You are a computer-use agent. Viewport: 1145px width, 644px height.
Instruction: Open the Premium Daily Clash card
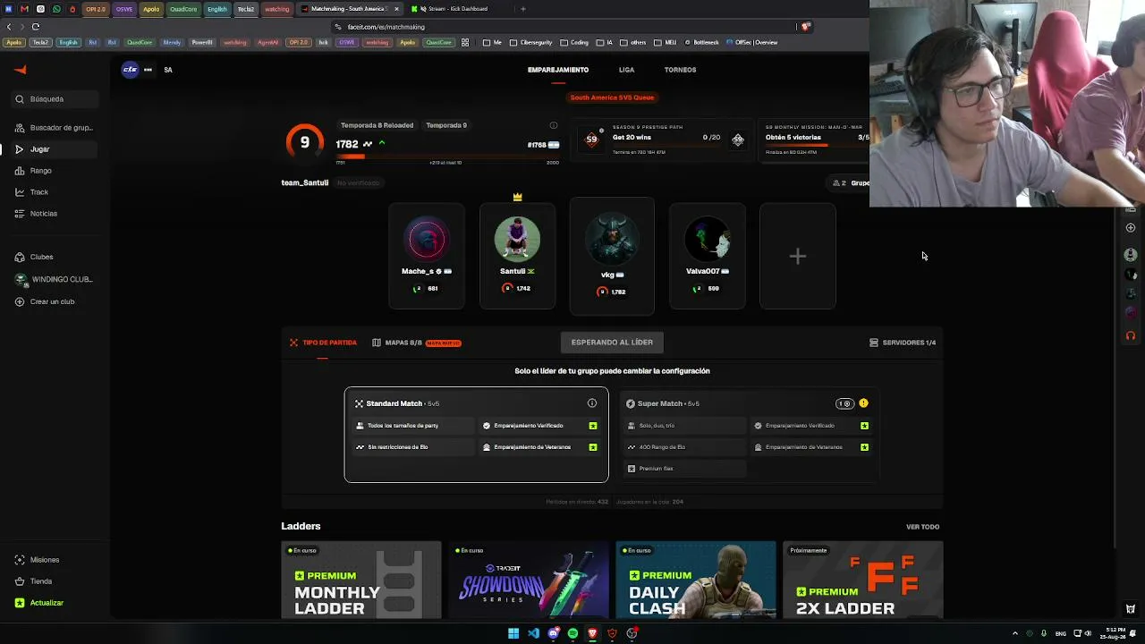click(696, 580)
